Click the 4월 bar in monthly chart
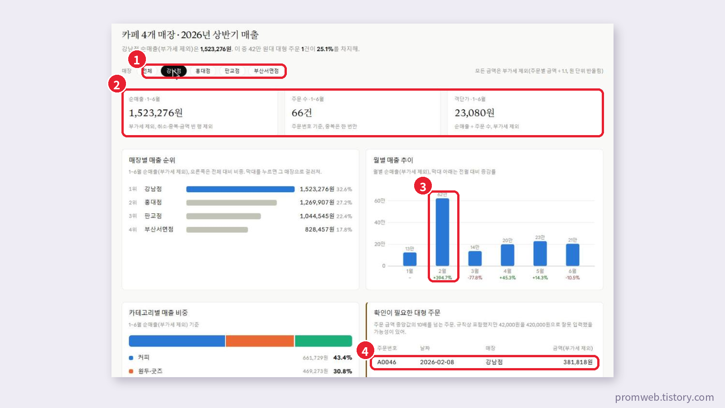 click(x=507, y=255)
